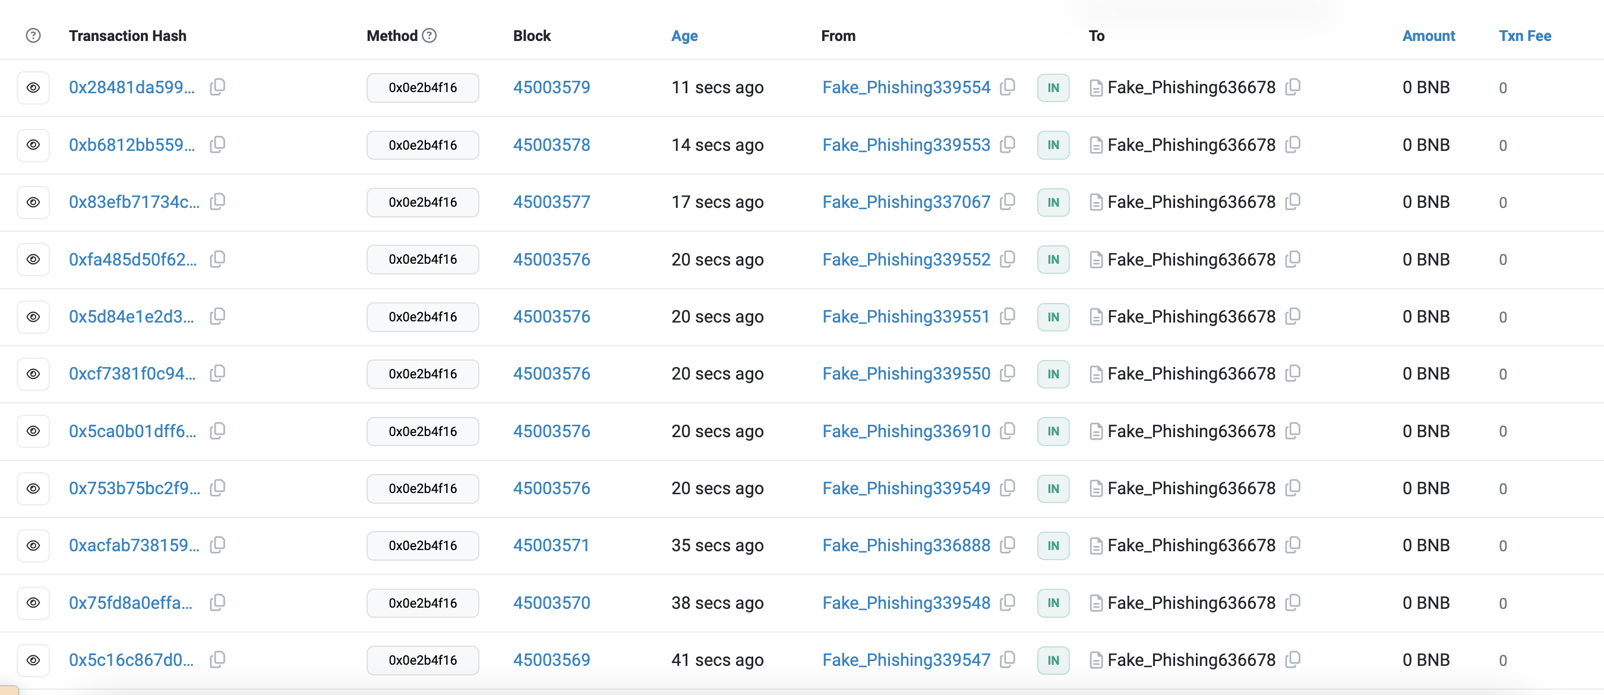Copy Fake_Phishing339554 sender address
Screen dimensions: 1604x695
point(1008,87)
